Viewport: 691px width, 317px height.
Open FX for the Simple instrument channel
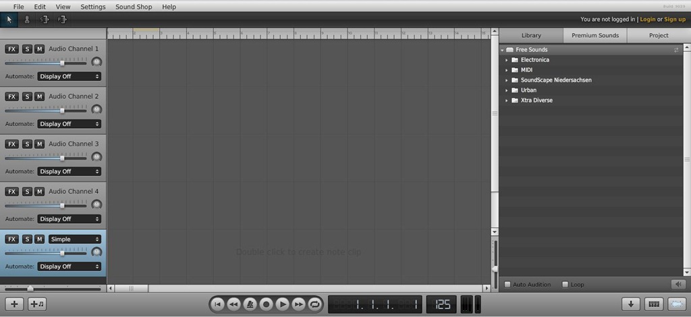coord(12,239)
